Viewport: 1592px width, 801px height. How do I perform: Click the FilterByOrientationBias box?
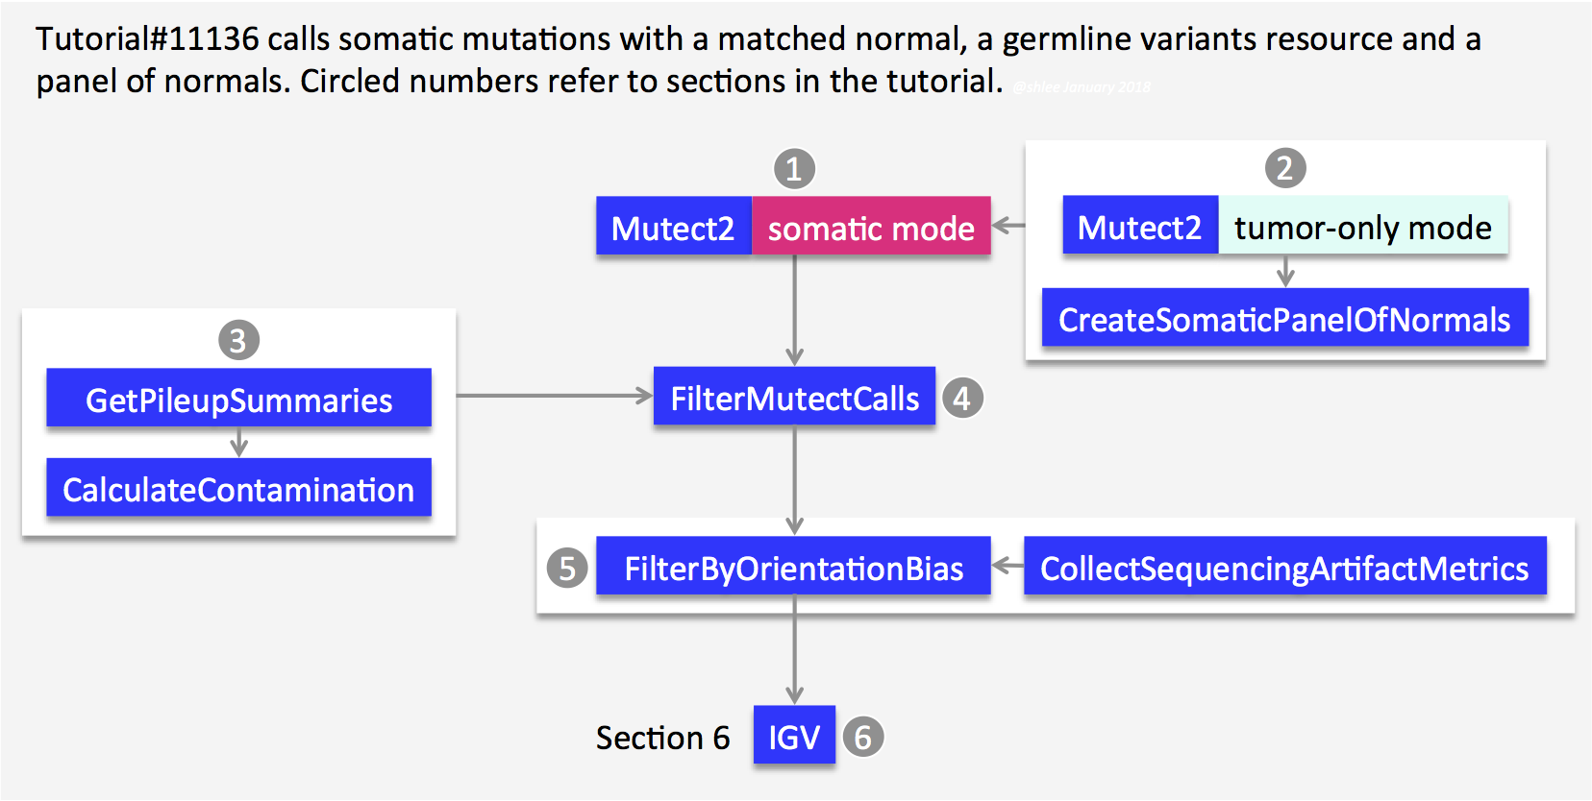(x=793, y=567)
